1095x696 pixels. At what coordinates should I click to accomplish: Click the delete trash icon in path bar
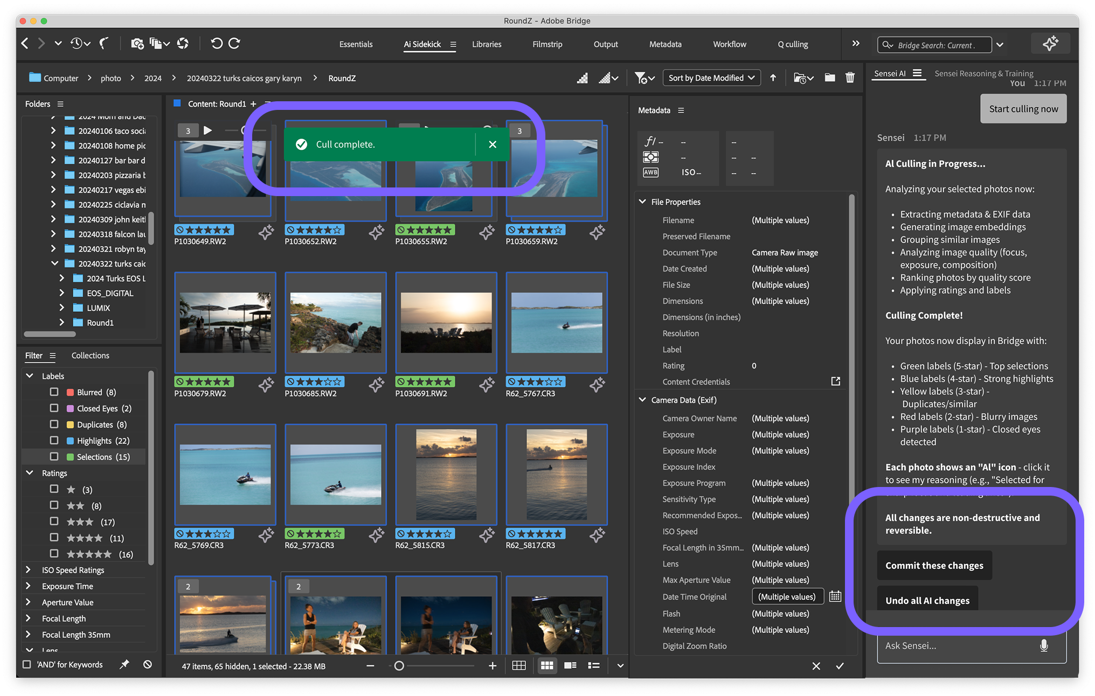pyautogui.click(x=850, y=78)
